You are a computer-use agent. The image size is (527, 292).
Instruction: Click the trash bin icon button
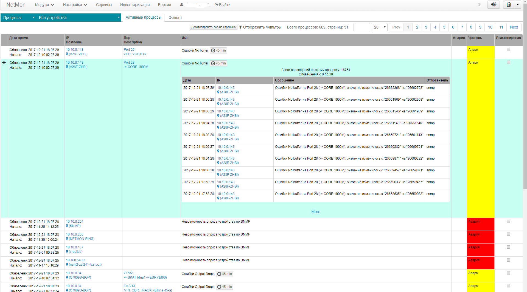click(x=509, y=5)
